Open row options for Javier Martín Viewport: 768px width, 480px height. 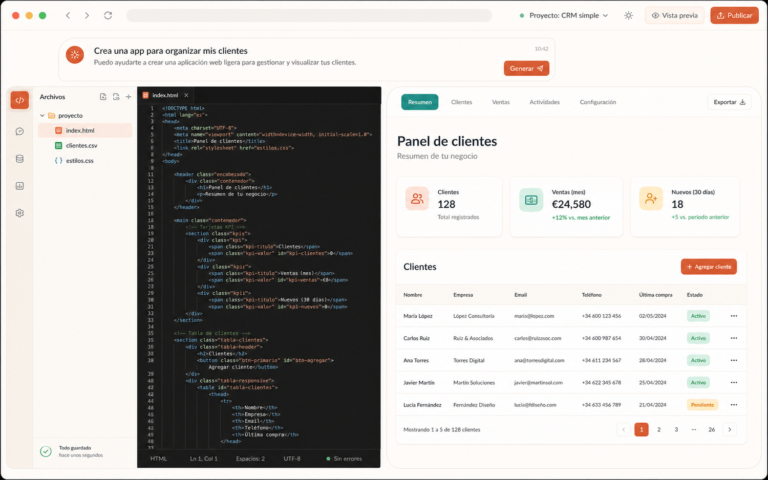tap(734, 382)
